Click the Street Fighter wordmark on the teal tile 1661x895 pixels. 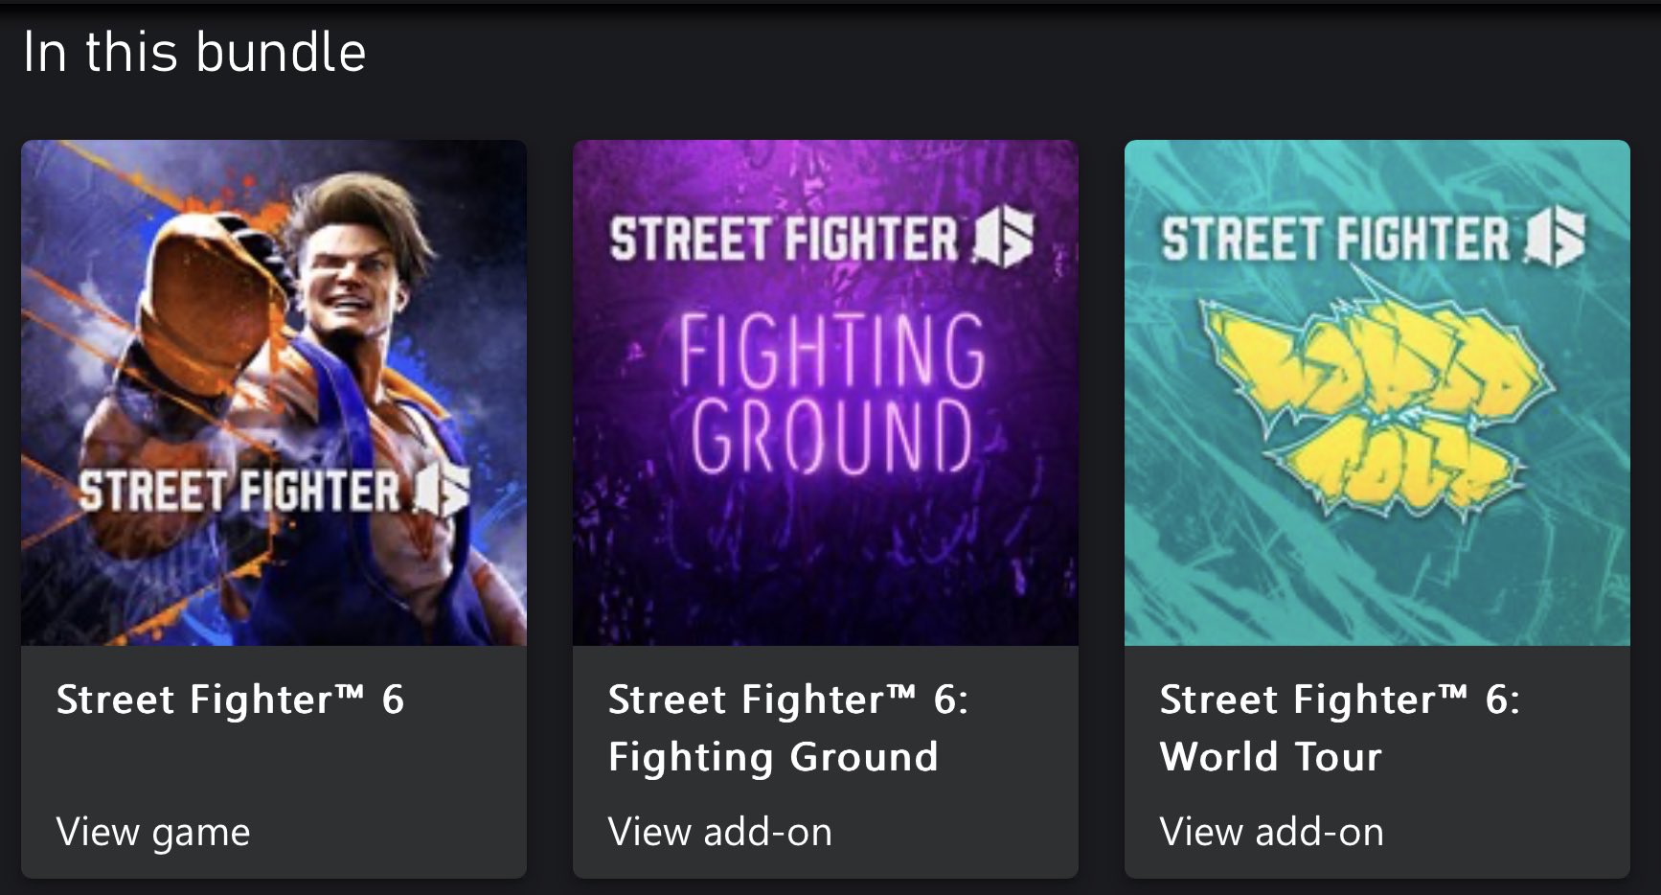point(1335,240)
